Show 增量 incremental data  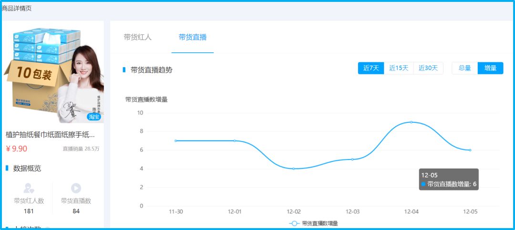[490, 68]
